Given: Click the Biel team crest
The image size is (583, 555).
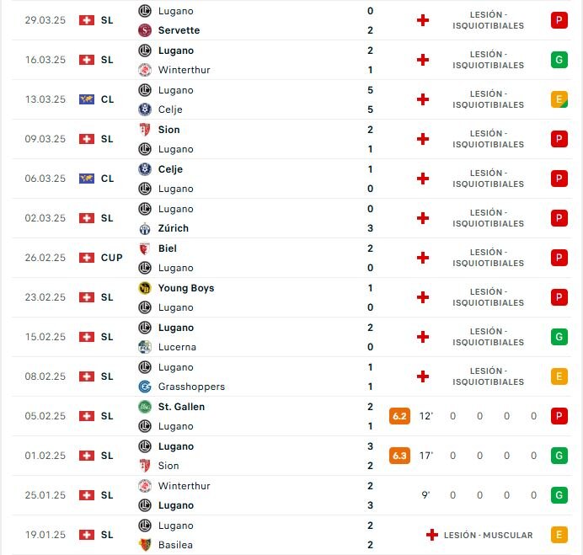Looking at the screenshot, I should pos(145,248).
